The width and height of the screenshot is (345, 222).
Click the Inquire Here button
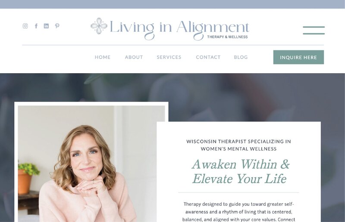(298, 57)
